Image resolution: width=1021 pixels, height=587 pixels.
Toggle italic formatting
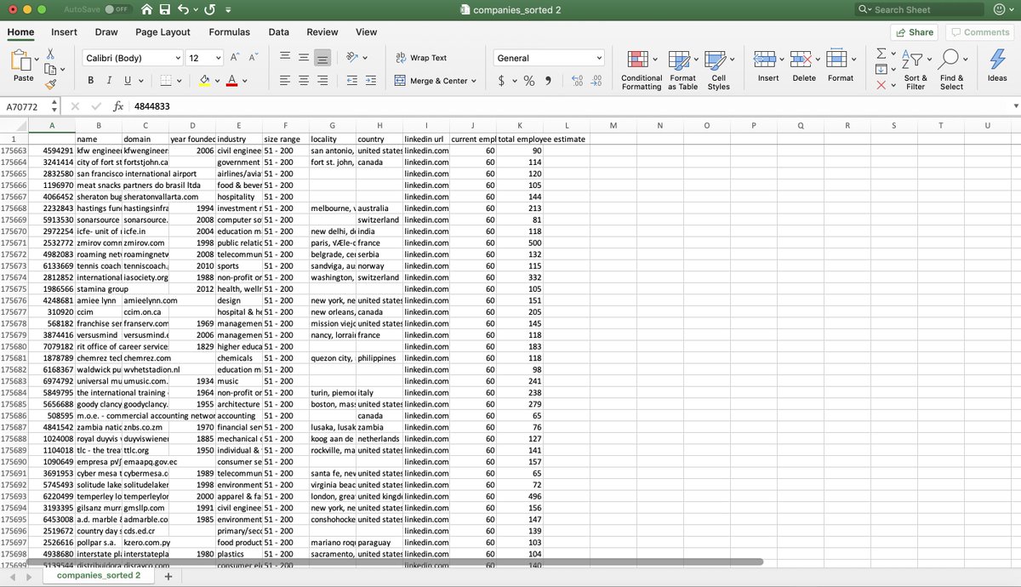[110, 81]
